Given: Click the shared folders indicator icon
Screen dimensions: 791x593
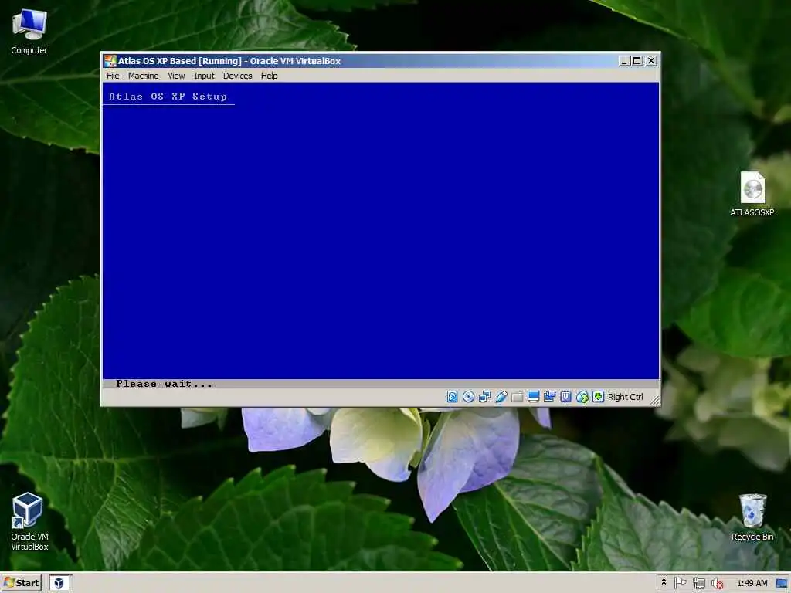Looking at the screenshot, I should (x=517, y=397).
